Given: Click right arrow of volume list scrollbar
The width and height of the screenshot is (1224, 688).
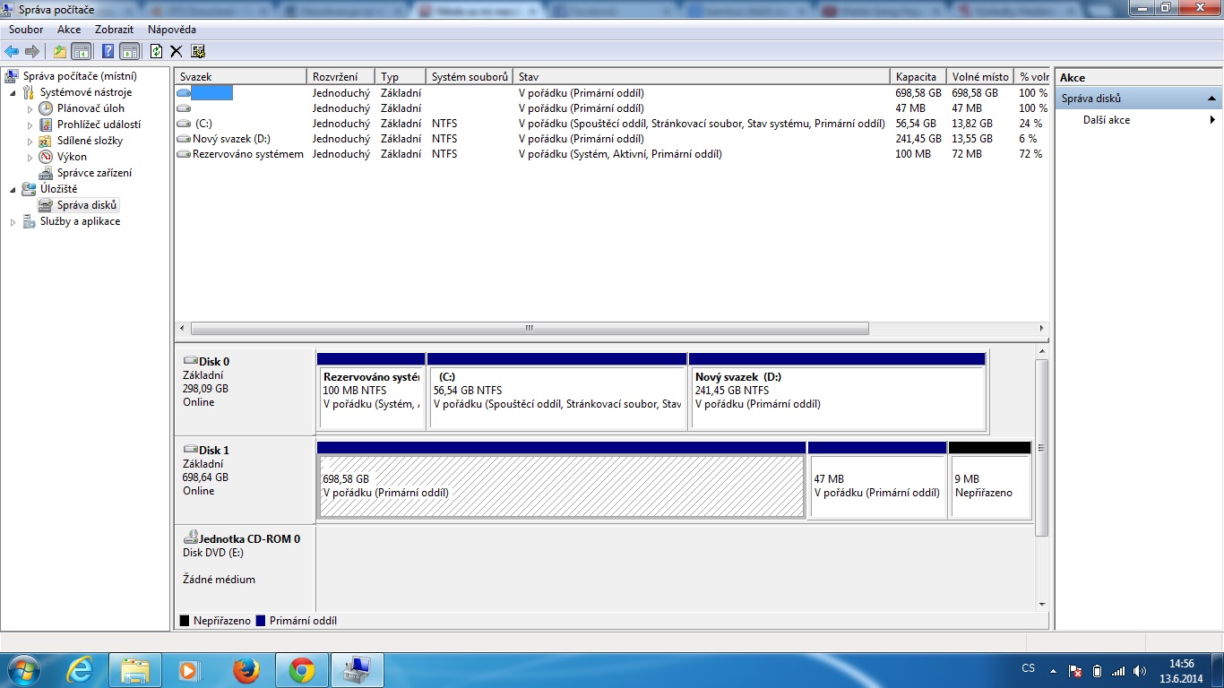Looking at the screenshot, I should 1042,329.
